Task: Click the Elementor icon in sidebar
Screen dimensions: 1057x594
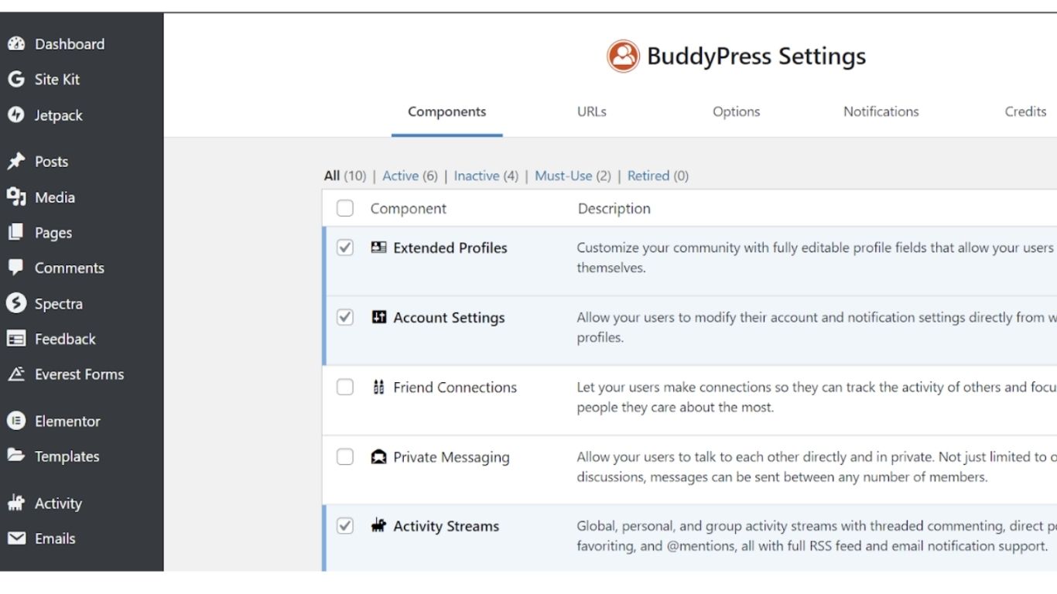Action: (x=16, y=422)
